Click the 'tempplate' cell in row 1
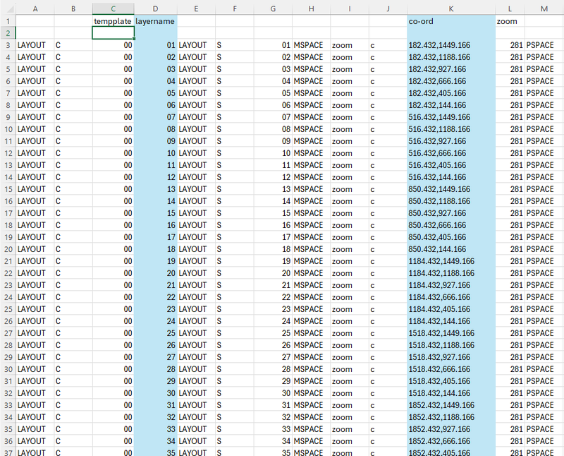This screenshot has width=564, height=456. pos(113,21)
